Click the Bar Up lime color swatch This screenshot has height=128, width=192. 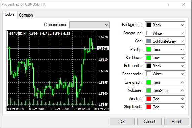coord(149,50)
